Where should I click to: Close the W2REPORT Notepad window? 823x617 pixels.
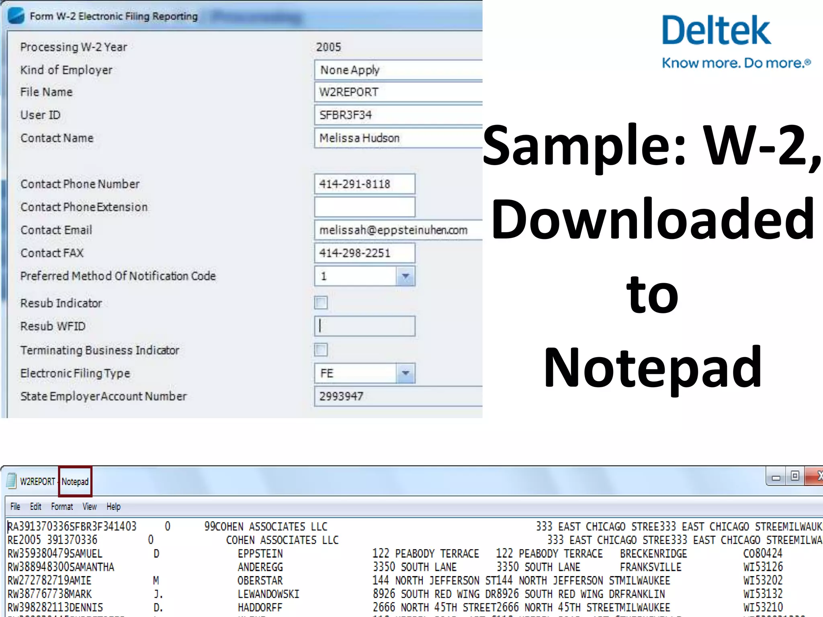pyautogui.click(x=815, y=476)
